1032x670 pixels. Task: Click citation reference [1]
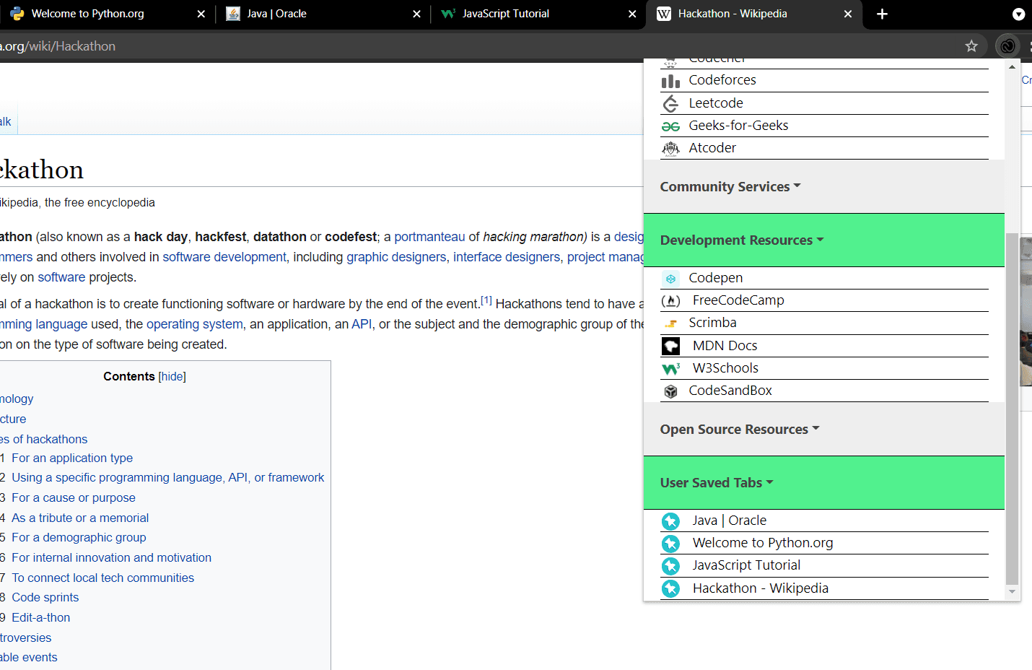[x=486, y=300]
